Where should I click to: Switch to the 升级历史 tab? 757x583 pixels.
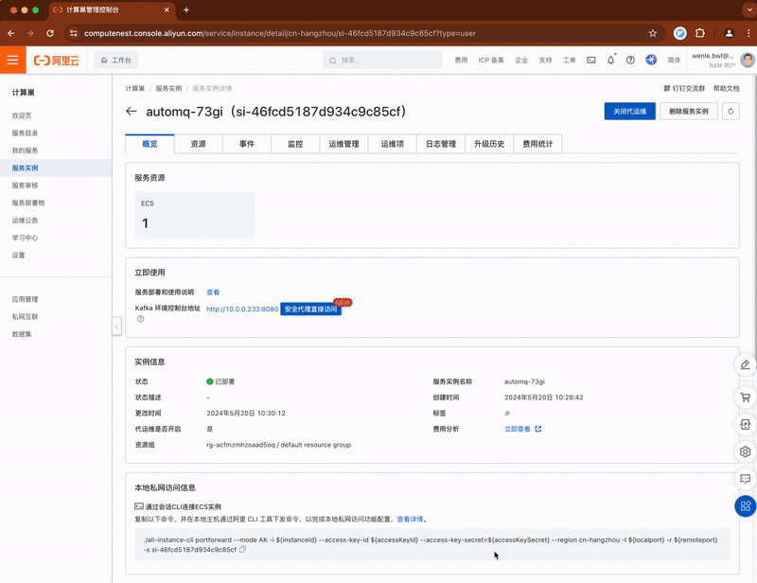click(489, 144)
